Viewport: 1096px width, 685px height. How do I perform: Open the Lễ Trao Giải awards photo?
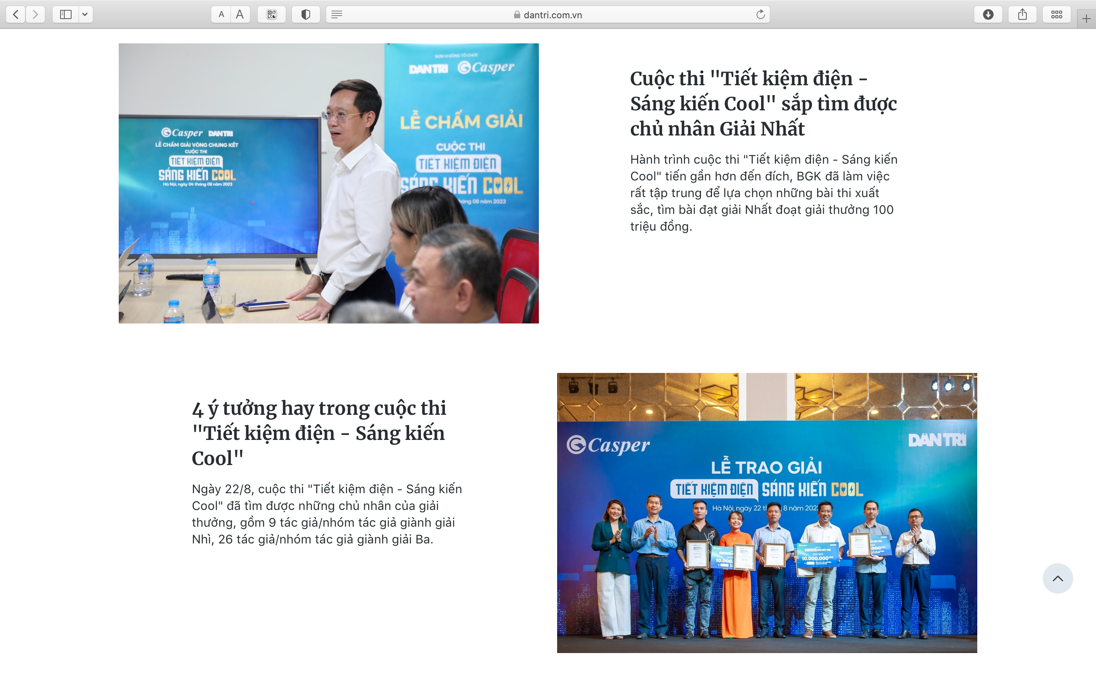[x=767, y=513]
